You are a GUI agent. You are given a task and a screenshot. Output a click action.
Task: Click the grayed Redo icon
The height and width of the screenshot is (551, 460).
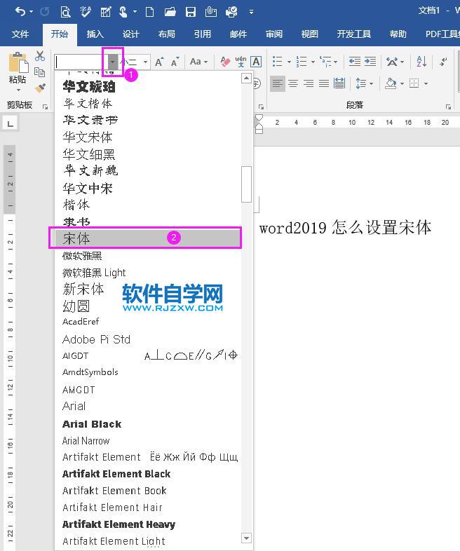click(45, 12)
